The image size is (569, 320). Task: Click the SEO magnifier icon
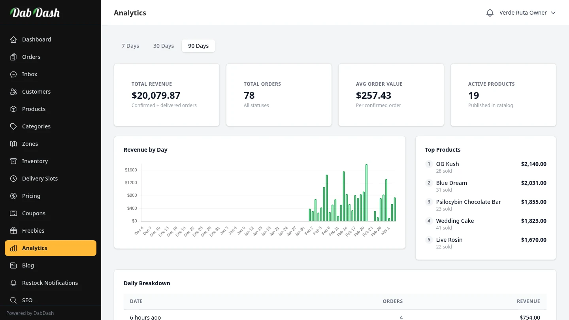(x=13, y=300)
